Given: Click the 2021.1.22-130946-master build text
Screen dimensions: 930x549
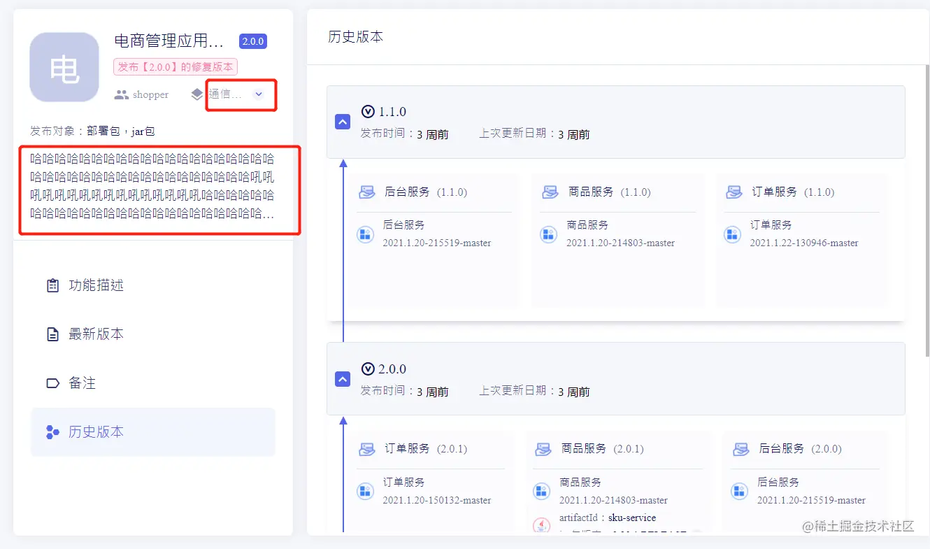Looking at the screenshot, I should pos(804,243).
